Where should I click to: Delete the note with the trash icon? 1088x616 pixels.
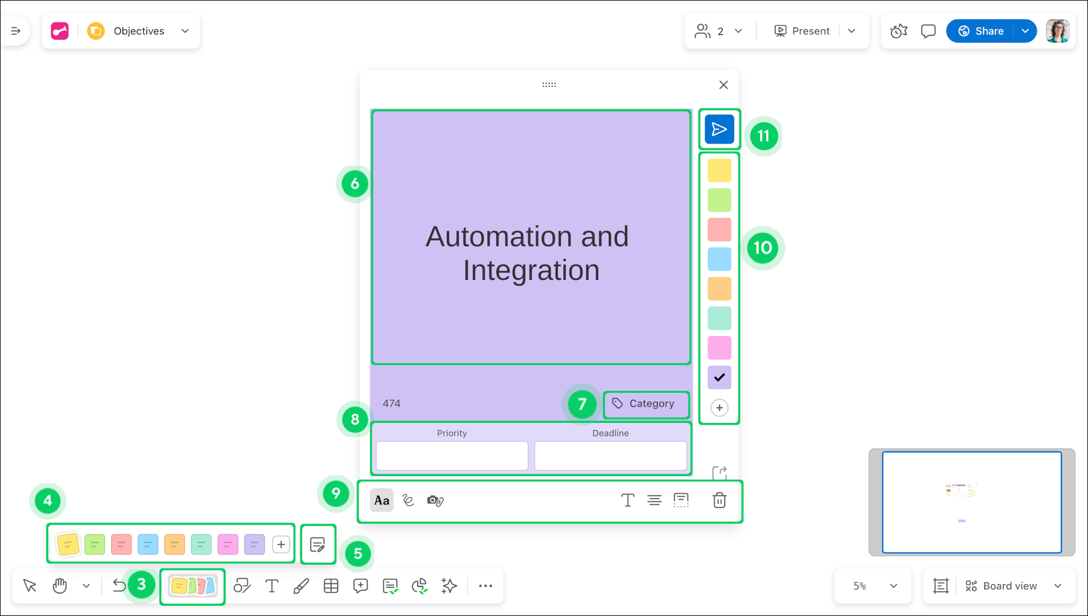[719, 500]
